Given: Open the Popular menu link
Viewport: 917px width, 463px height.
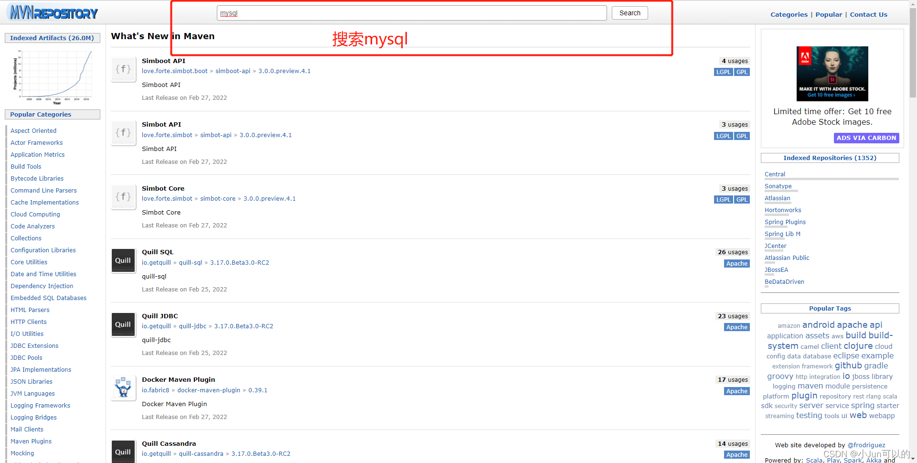Looking at the screenshot, I should [x=829, y=14].
